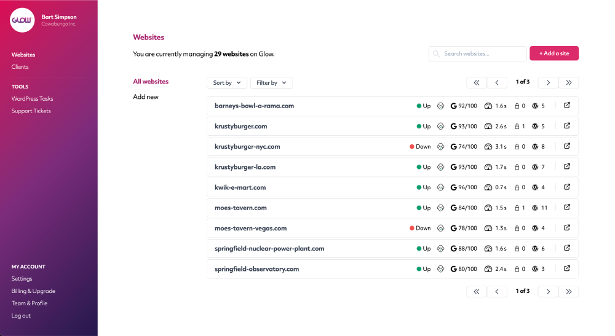Click speed gauge icon for kwik-e-mart.com

pyautogui.click(x=488, y=187)
